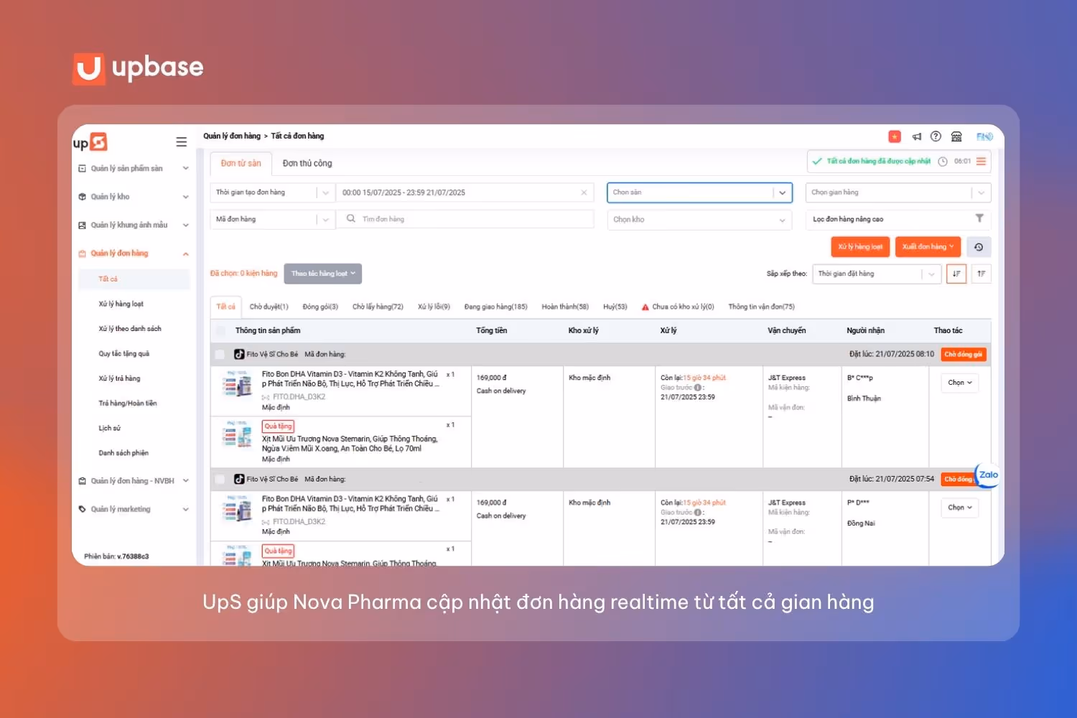Click the store shop icon in header
Image resolution: width=1077 pixels, height=718 pixels.
click(956, 136)
